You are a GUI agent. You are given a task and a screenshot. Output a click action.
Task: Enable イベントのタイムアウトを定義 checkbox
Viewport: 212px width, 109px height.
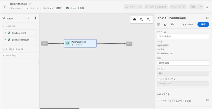pyautogui.click(x=158, y=101)
